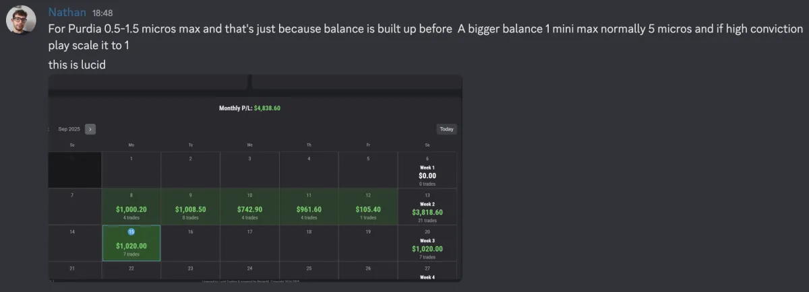Select empty September 16 calendar cell
Viewport: 809px width, 292px height.
(x=190, y=244)
